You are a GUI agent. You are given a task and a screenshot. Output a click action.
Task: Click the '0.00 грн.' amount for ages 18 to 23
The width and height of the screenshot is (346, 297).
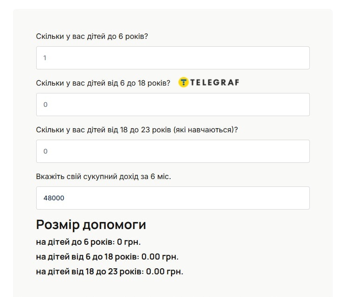click(x=165, y=272)
